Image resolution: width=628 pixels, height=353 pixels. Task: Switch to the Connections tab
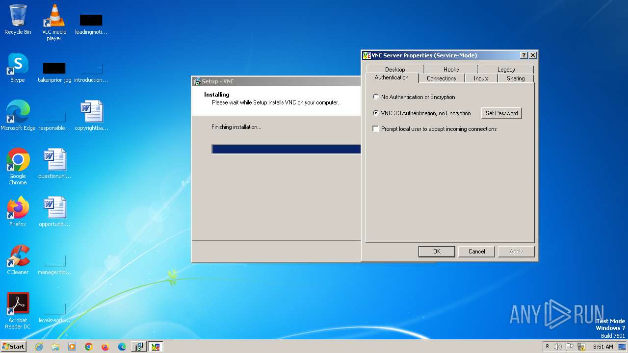[441, 78]
